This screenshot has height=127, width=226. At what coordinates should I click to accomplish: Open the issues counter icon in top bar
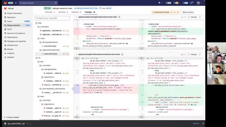[x=168, y=3]
